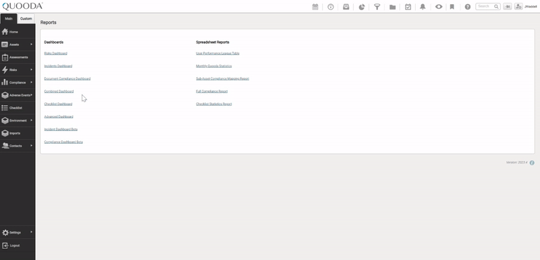Click the Contacts people icon
The width and height of the screenshot is (540, 260).
click(x=5, y=146)
